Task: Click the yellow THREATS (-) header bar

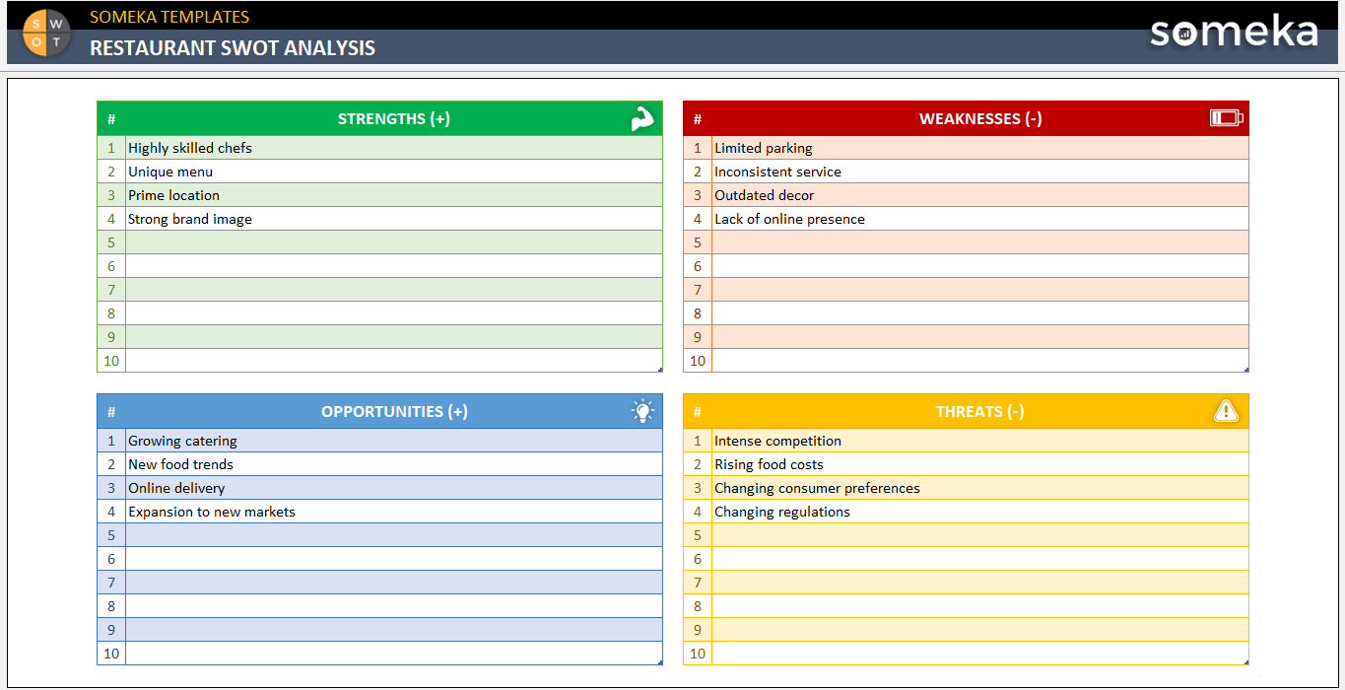Action: (979, 411)
